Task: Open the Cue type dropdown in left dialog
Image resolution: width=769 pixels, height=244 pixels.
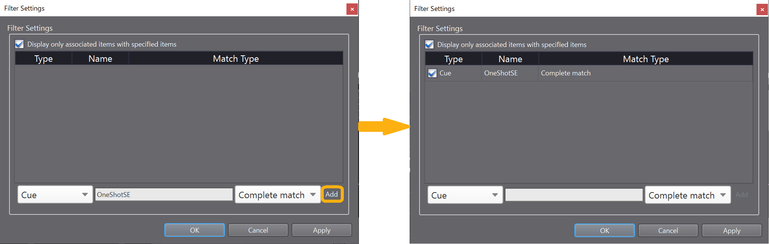Action: coord(55,195)
